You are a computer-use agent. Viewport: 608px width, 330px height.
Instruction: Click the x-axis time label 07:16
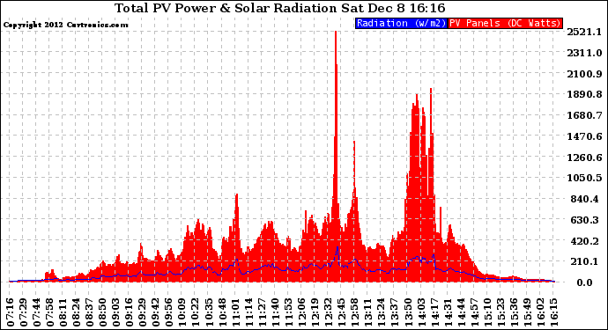pos(11,312)
